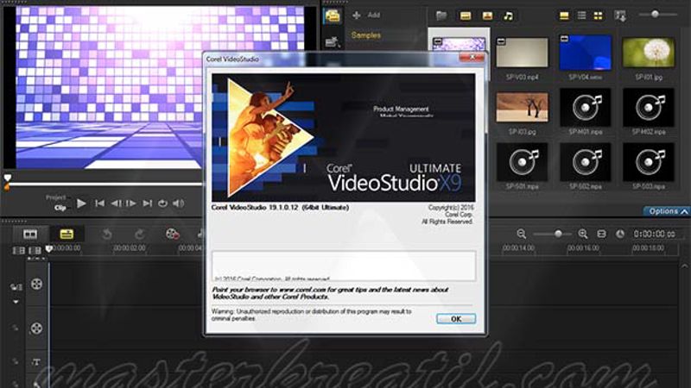Screen dimensions: 691x388
Task: Click the title track icon
Action: pos(36,362)
